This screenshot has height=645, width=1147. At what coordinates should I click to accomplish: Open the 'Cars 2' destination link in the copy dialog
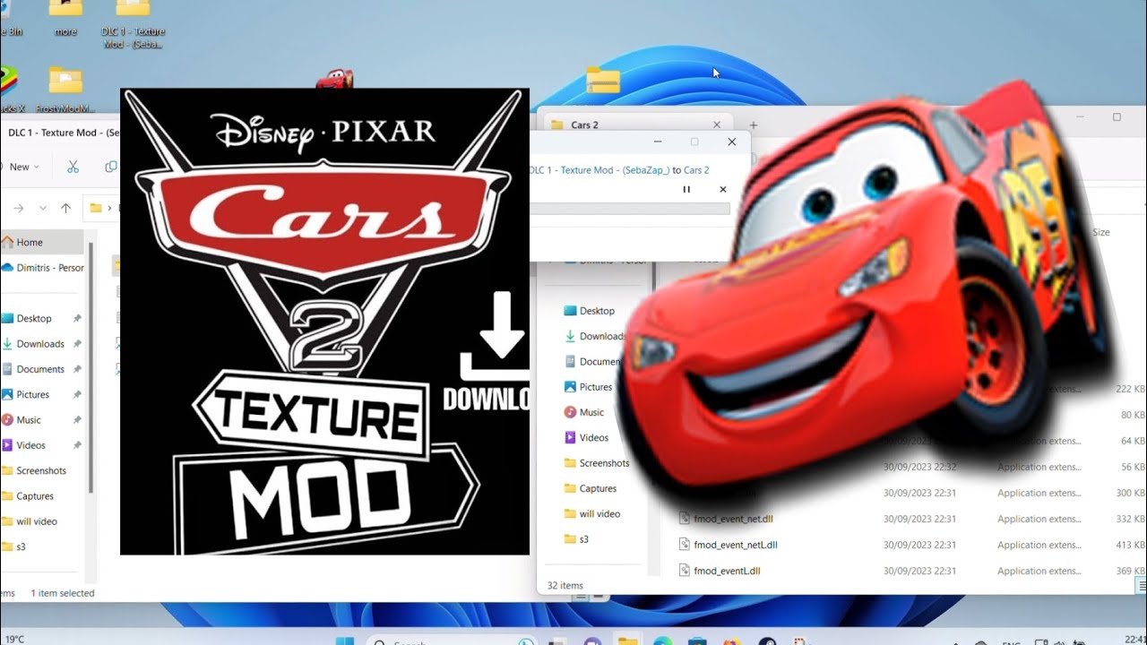(x=696, y=170)
